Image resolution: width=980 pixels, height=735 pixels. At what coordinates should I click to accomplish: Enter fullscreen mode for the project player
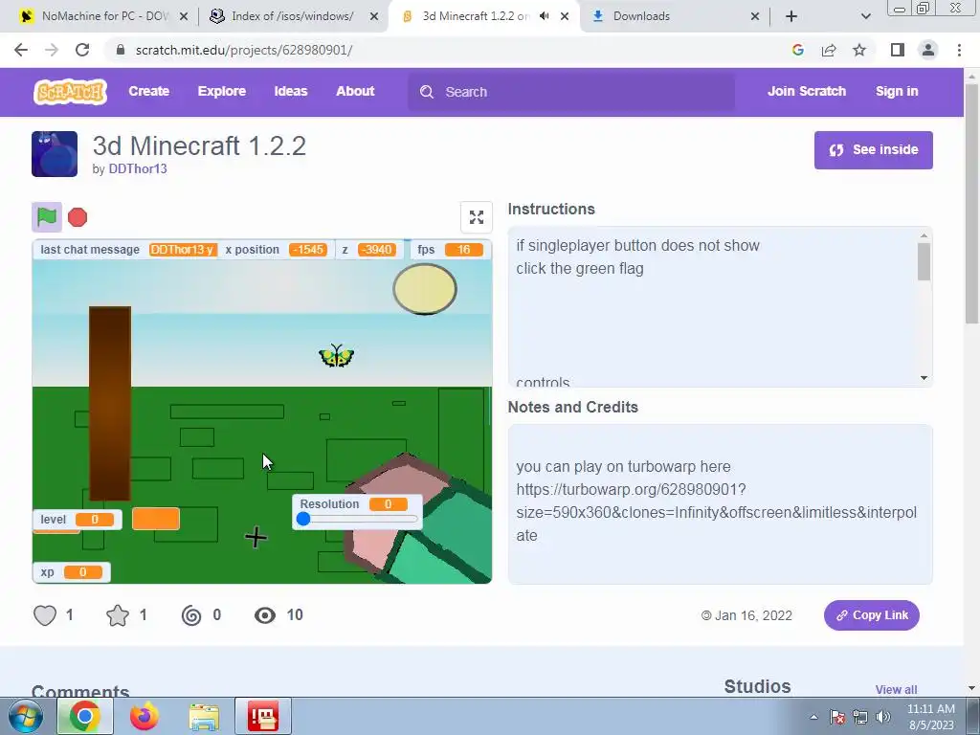(477, 217)
